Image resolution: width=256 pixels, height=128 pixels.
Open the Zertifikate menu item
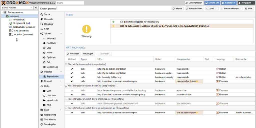[x=51, y=43]
